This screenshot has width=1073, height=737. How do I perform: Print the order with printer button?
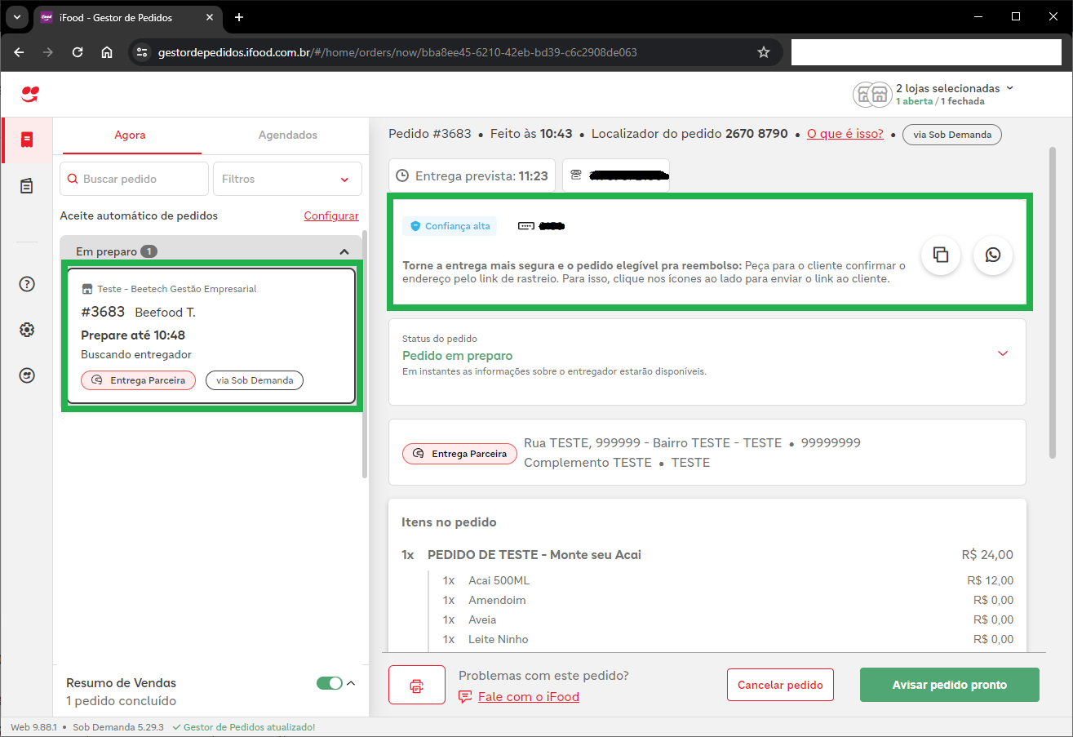coord(417,685)
